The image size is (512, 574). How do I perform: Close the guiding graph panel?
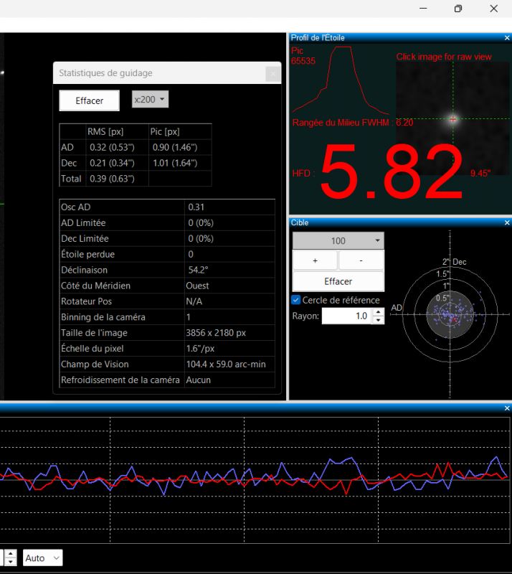click(507, 408)
